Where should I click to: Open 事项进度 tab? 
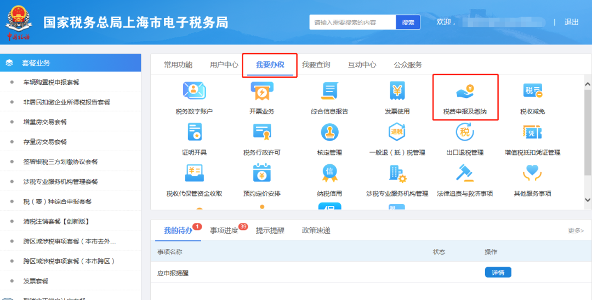click(x=224, y=230)
